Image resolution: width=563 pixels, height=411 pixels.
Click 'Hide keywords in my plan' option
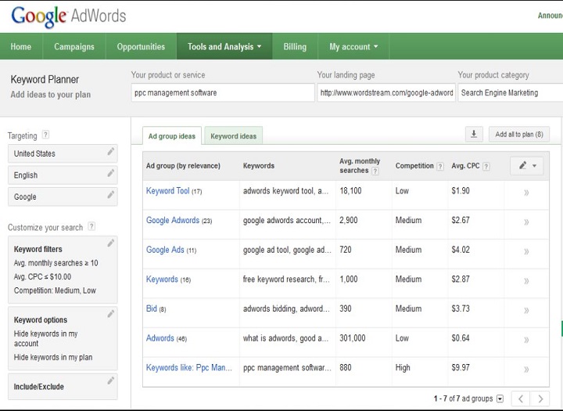point(53,357)
